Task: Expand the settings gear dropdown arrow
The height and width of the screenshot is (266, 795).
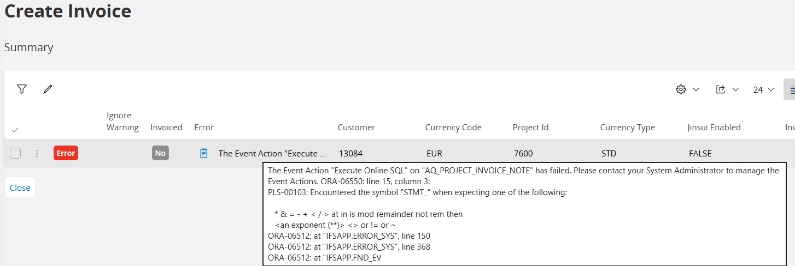Action: (696, 89)
